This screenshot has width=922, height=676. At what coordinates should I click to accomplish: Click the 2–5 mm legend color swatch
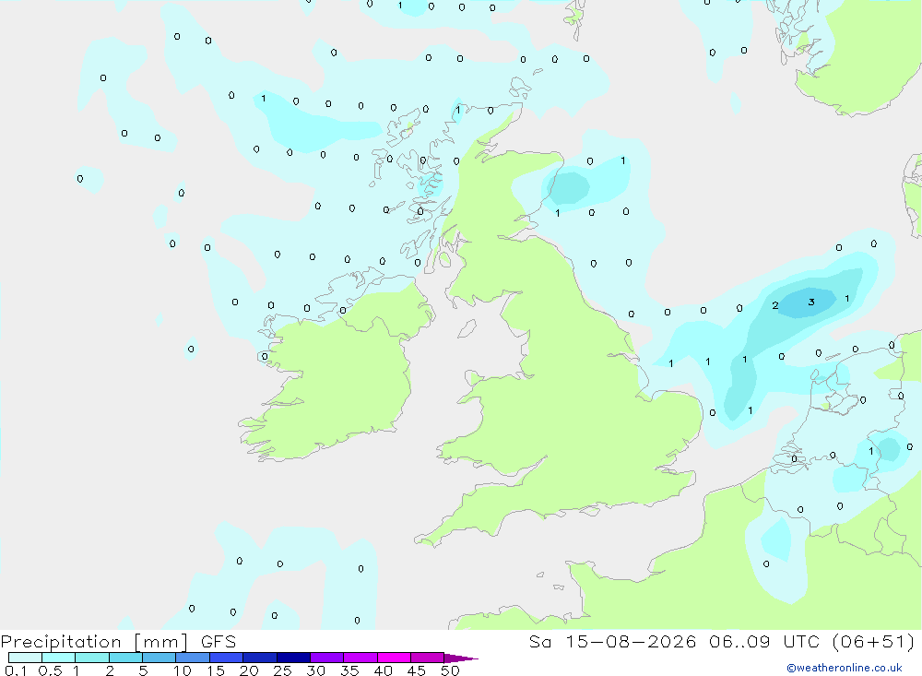point(125,658)
